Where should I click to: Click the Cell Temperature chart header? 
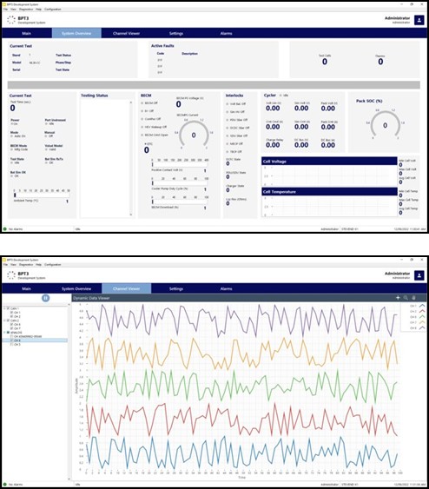point(329,191)
